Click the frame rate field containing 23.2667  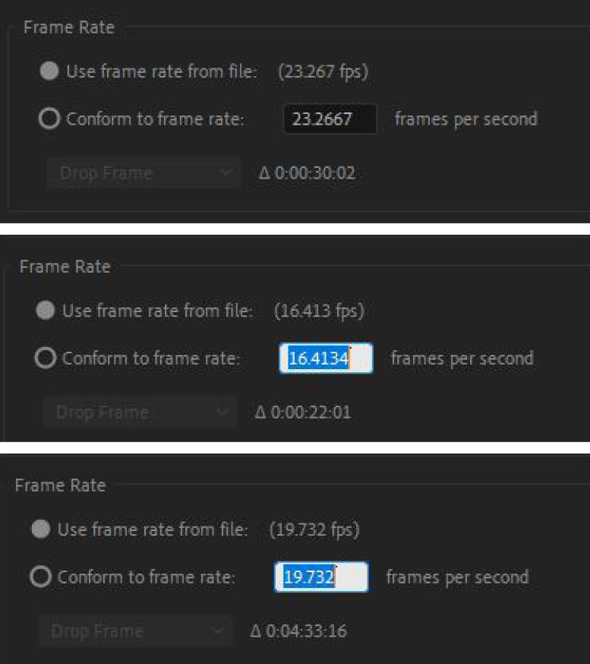[330, 119]
